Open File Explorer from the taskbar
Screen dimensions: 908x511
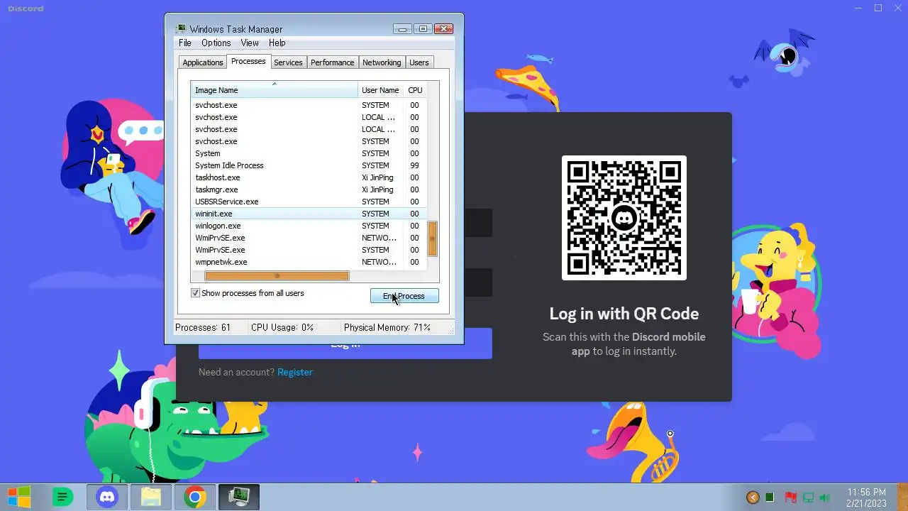point(151,497)
